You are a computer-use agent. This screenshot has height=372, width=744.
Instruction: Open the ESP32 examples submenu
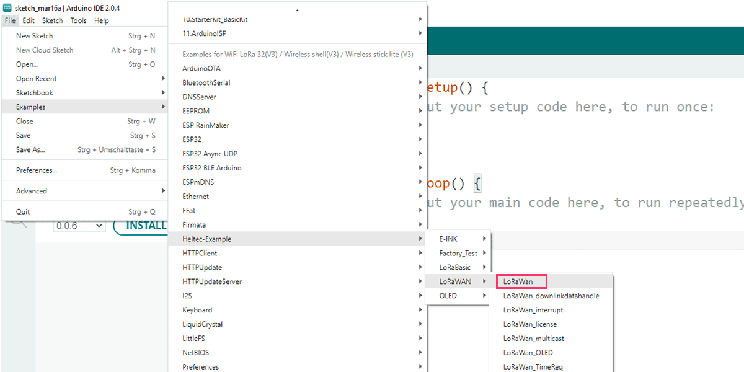tap(298, 139)
